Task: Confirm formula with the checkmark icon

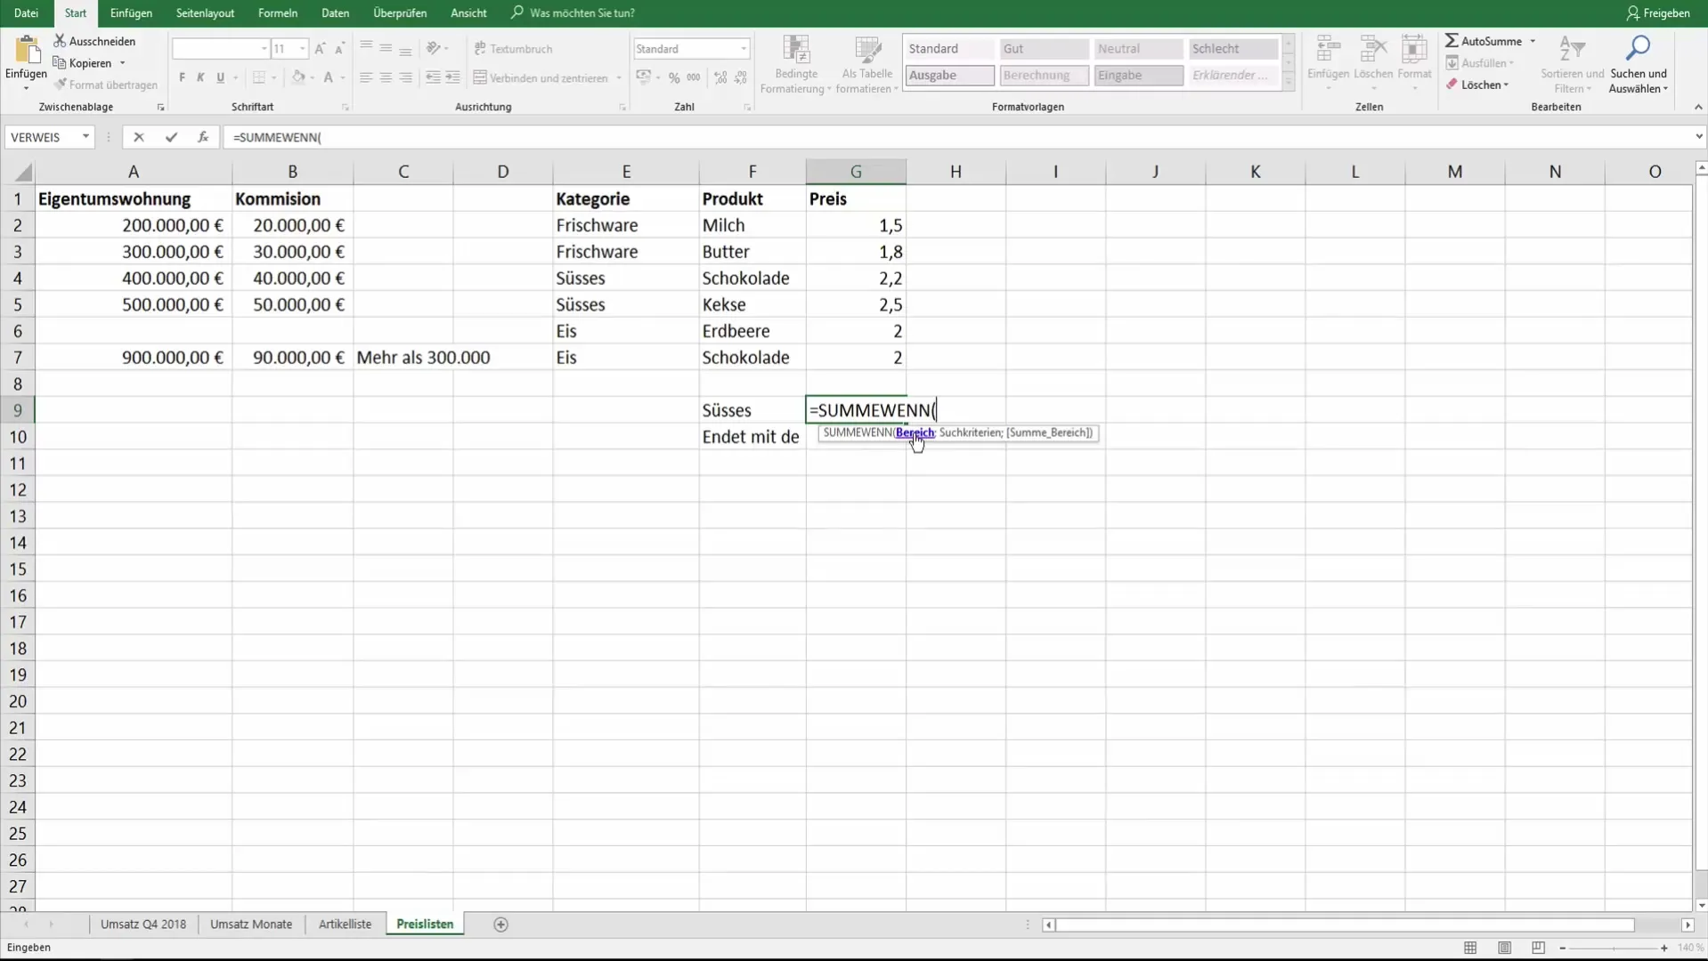Action: (171, 137)
